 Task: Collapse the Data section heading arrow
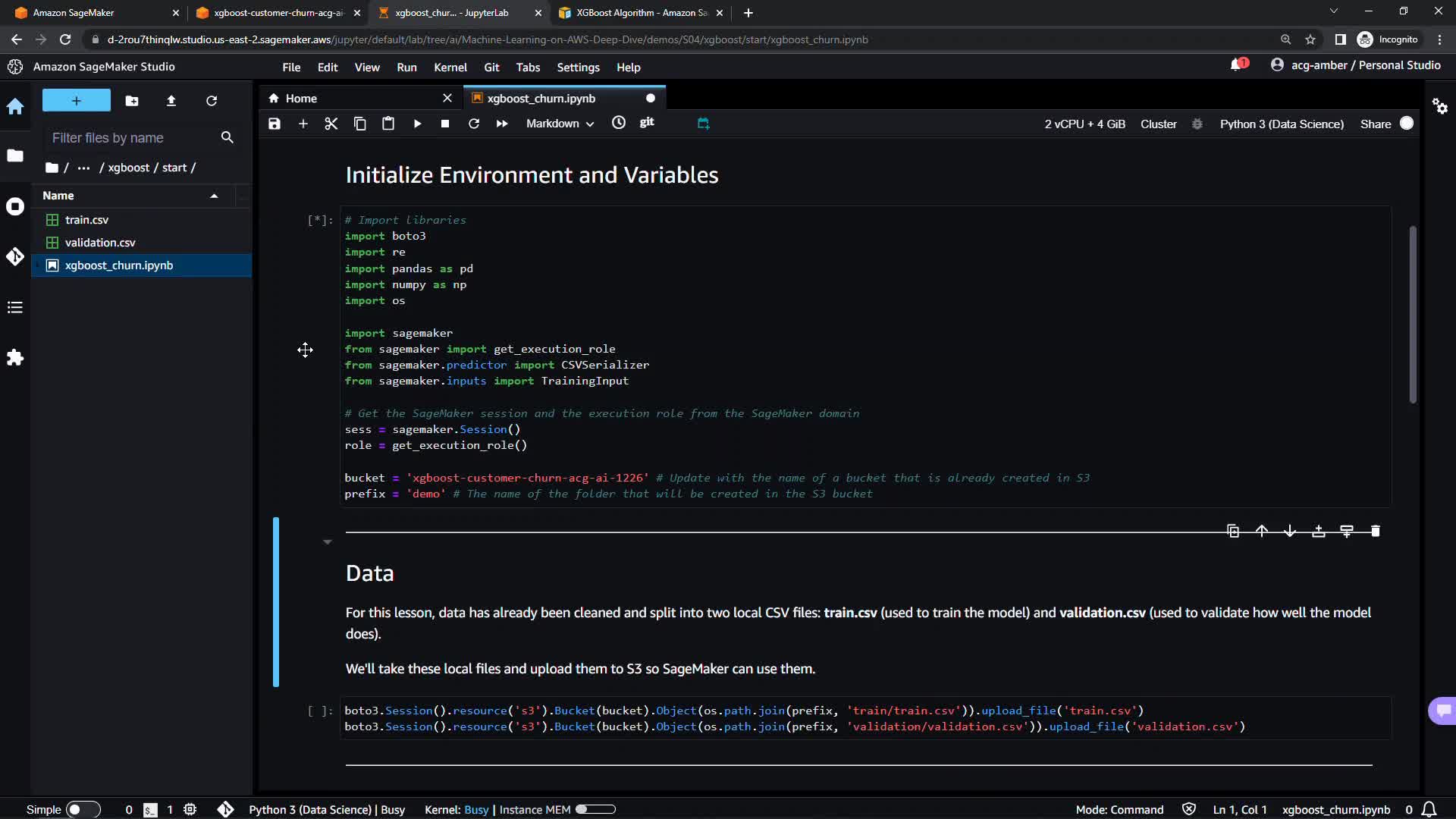pyautogui.click(x=327, y=541)
